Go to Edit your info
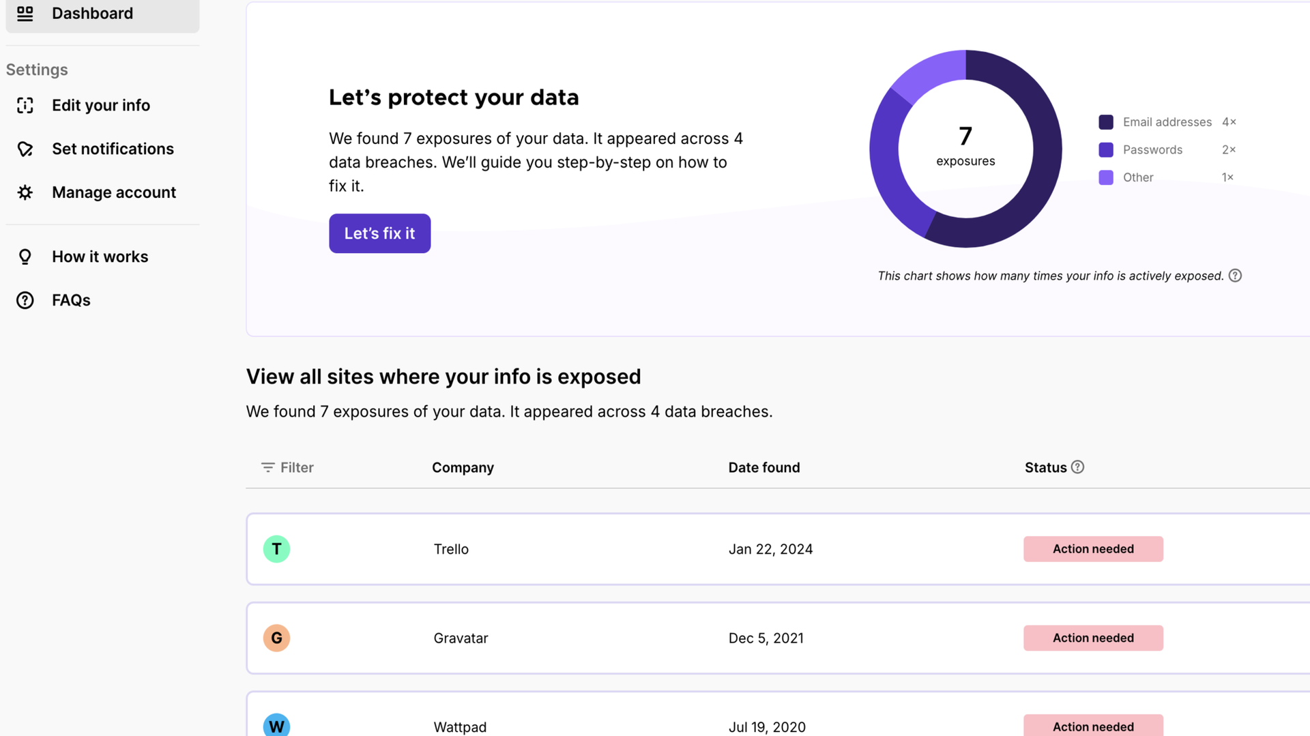 point(102,105)
